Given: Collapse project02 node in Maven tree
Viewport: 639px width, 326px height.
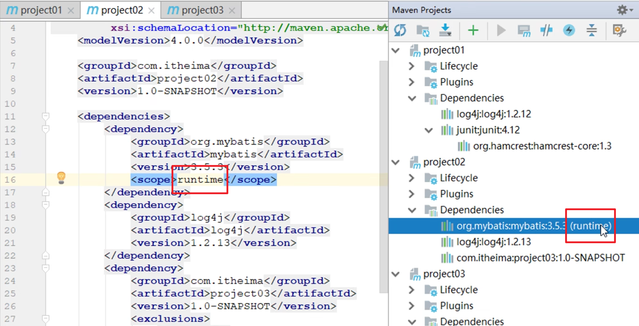Looking at the screenshot, I should pos(396,162).
